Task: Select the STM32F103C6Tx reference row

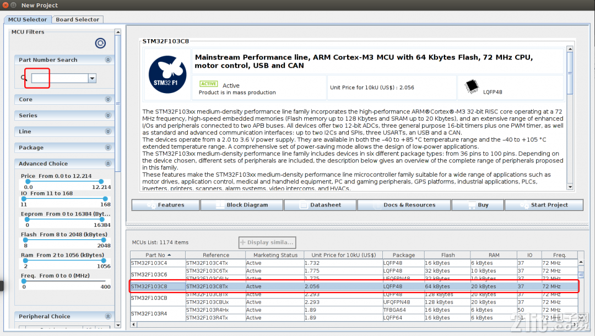Action: (215, 271)
